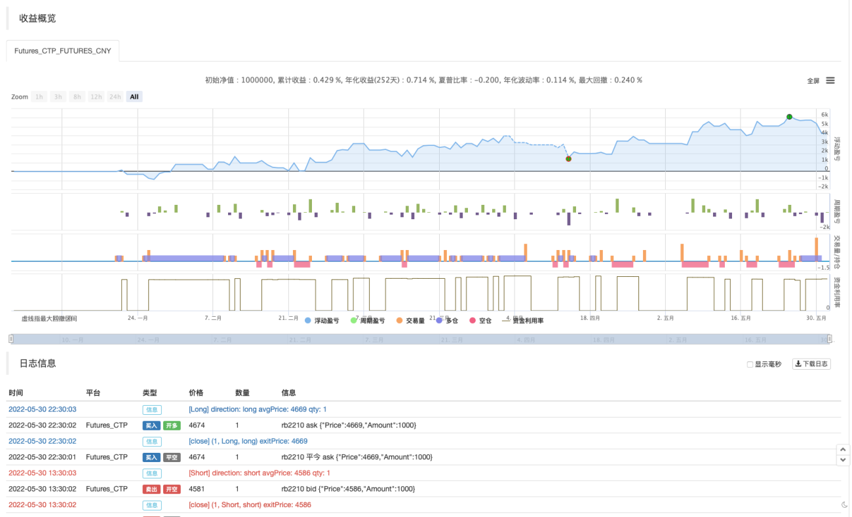Set zoom range to 12h
This screenshot has width=852, height=517.
pos(96,97)
